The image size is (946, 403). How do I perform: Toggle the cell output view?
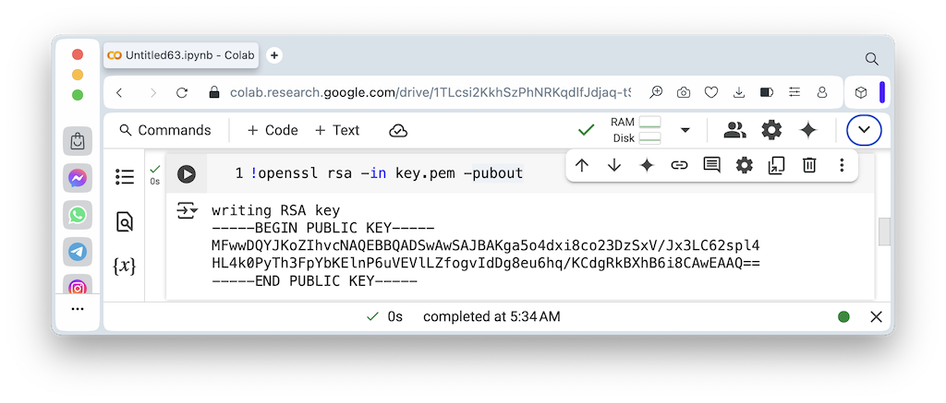tap(188, 211)
